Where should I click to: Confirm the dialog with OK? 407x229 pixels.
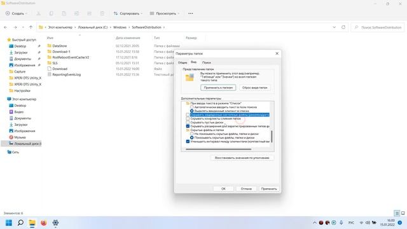[223, 189]
